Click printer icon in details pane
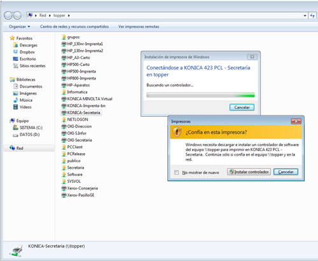 pos(16,251)
